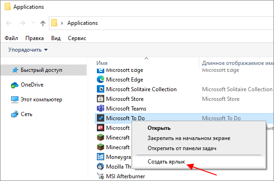This screenshot has width=274, height=181.
Task: Click the MSI Afterburner icon
Action: coord(101,176)
